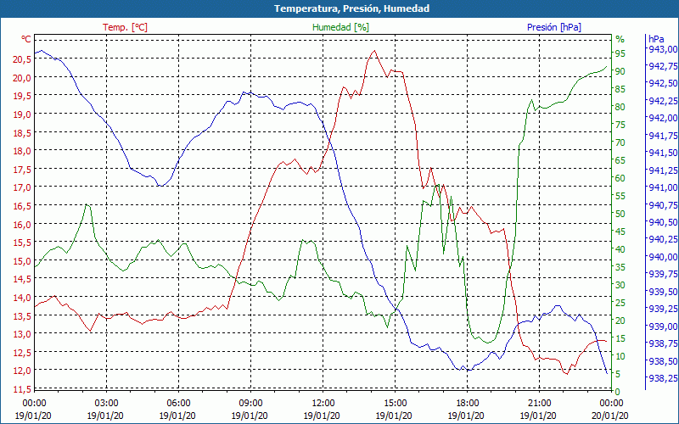
Task: Select the green 'Humedad [%]' legend label
Action: pyautogui.click(x=340, y=27)
